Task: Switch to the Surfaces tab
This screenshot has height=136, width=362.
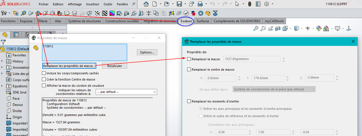Action: [203, 21]
